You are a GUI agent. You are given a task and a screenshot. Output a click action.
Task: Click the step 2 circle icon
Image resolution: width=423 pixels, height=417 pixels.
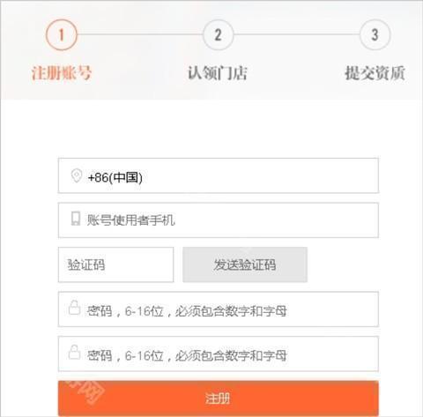(x=218, y=34)
